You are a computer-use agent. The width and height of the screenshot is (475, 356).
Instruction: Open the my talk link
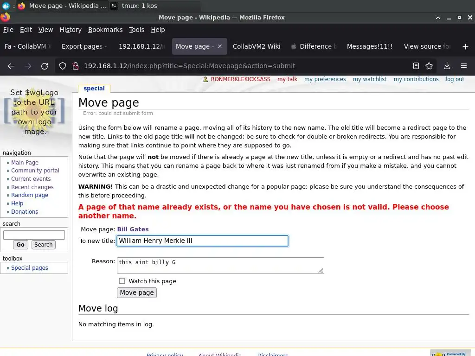tap(287, 79)
